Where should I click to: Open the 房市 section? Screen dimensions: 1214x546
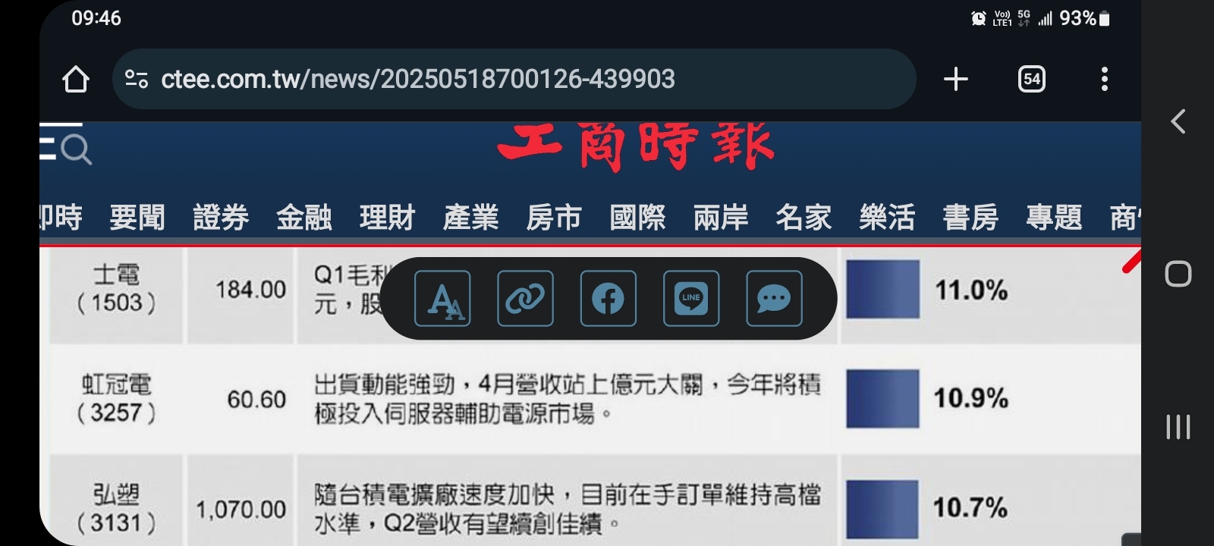(554, 218)
